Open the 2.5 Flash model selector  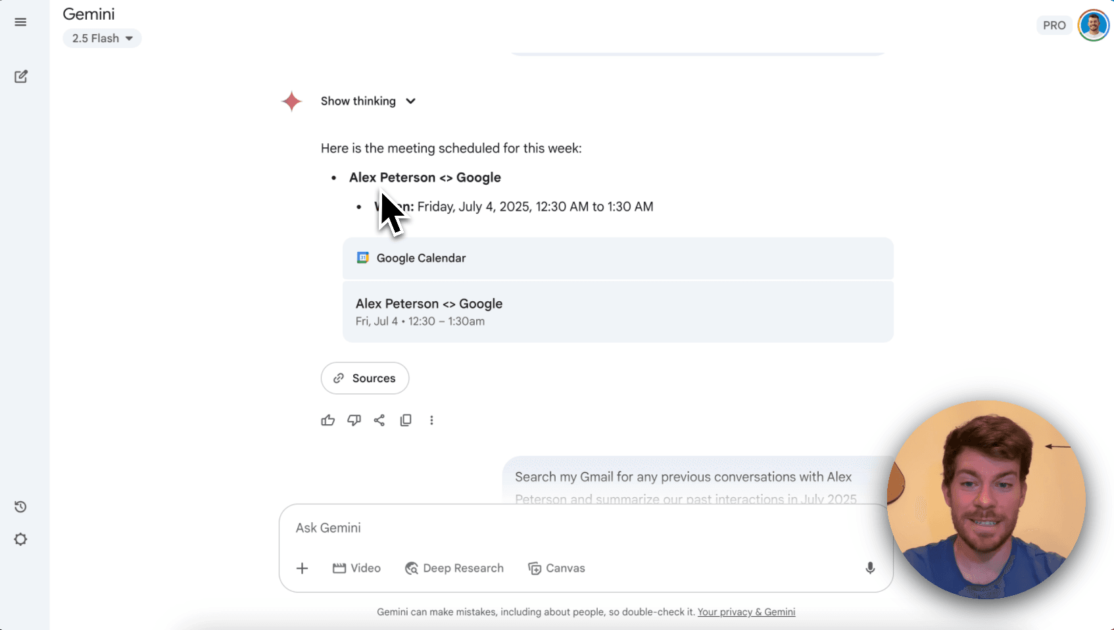coord(102,38)
